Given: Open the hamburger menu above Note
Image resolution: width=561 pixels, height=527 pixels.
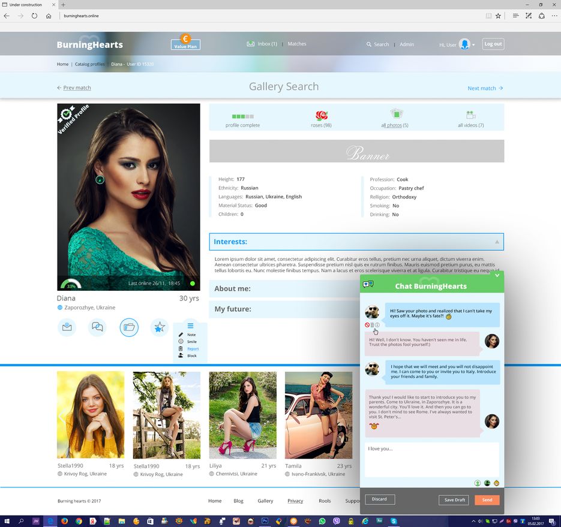Looking at the screenshot, I should [x=191, y=326].
